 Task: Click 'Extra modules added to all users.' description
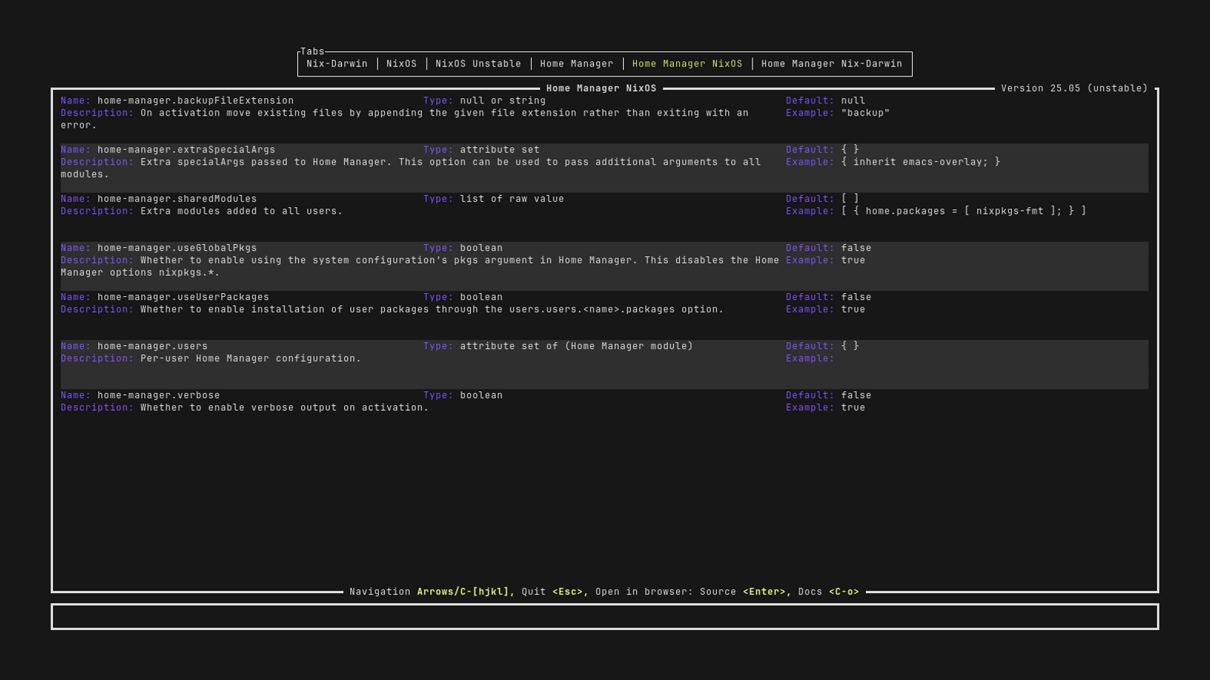click(241, 211)
